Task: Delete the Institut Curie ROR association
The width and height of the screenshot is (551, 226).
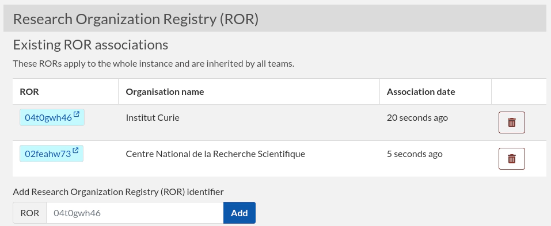Action: (x=512, y=122)
